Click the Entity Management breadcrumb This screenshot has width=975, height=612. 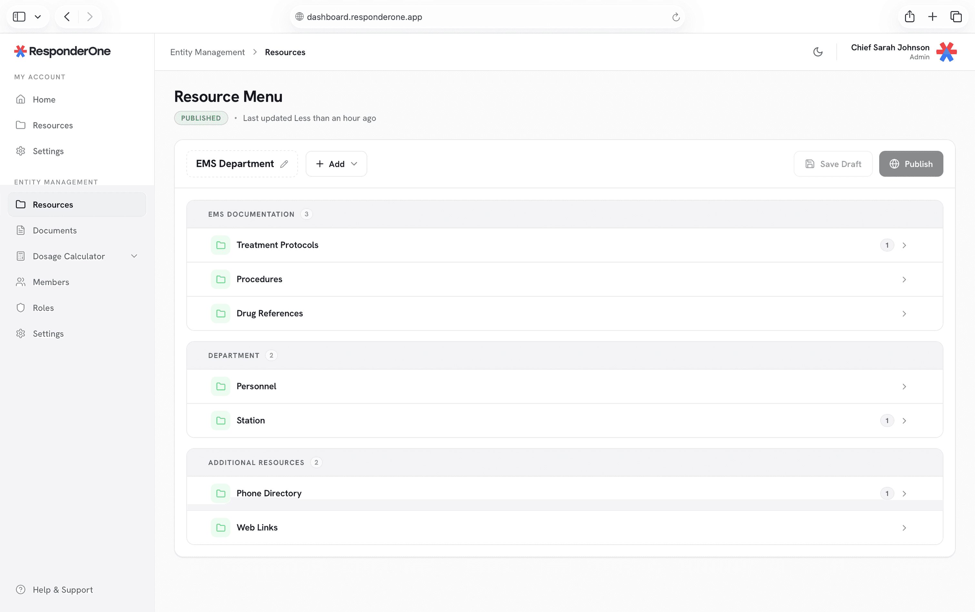(207, 52)
